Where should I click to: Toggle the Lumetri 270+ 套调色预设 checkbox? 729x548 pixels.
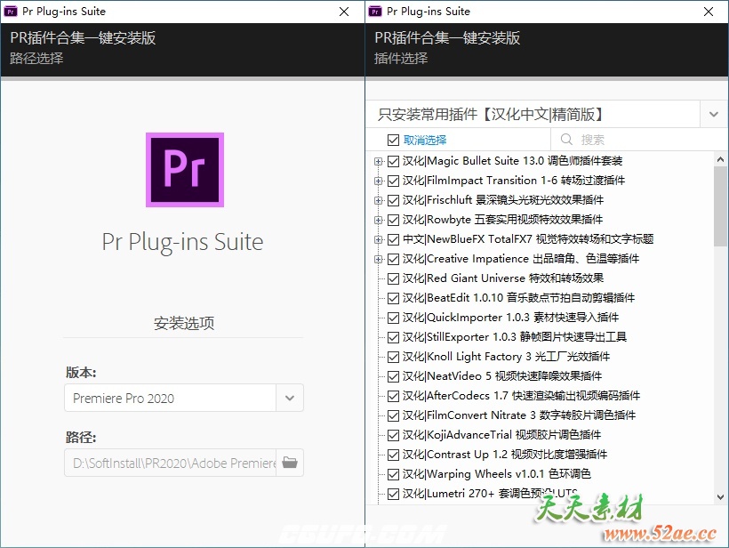393,493
